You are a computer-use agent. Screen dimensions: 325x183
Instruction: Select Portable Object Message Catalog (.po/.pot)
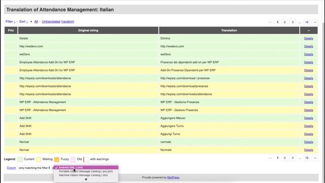point(86,171)
